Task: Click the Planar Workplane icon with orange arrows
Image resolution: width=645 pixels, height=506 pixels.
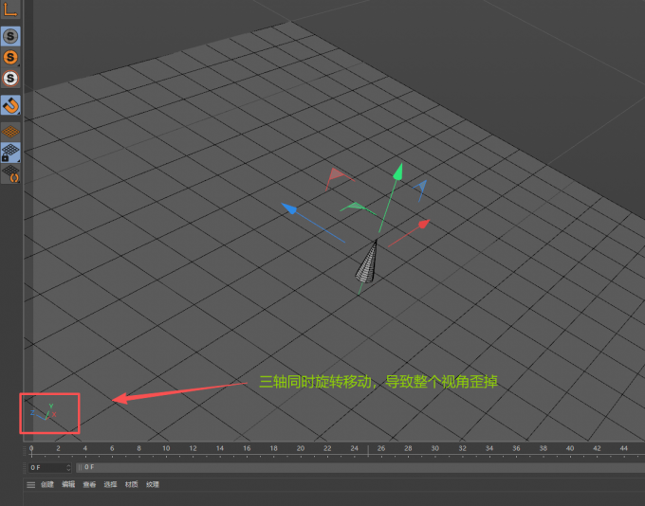Action: point(10,173)
